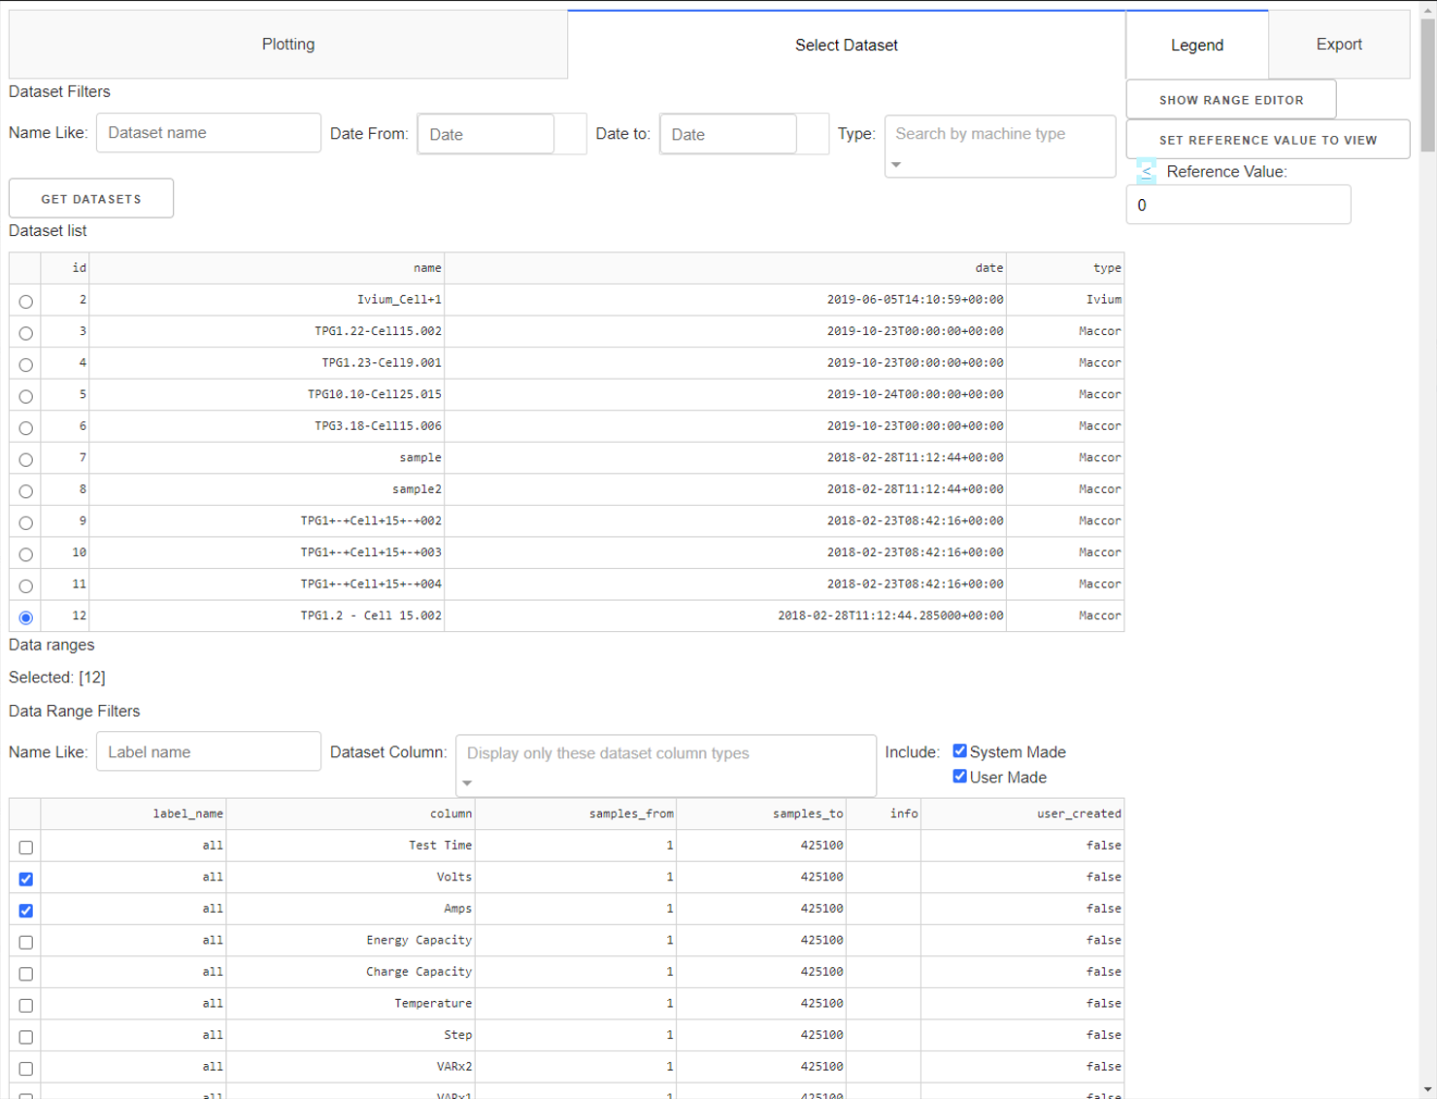Check the Energy Capacity range checkbox
This screenshot has width=1437, height=1099.
point(26,942)
